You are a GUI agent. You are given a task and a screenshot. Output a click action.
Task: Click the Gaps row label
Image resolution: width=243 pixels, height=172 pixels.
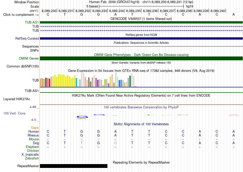coord(35,128)
